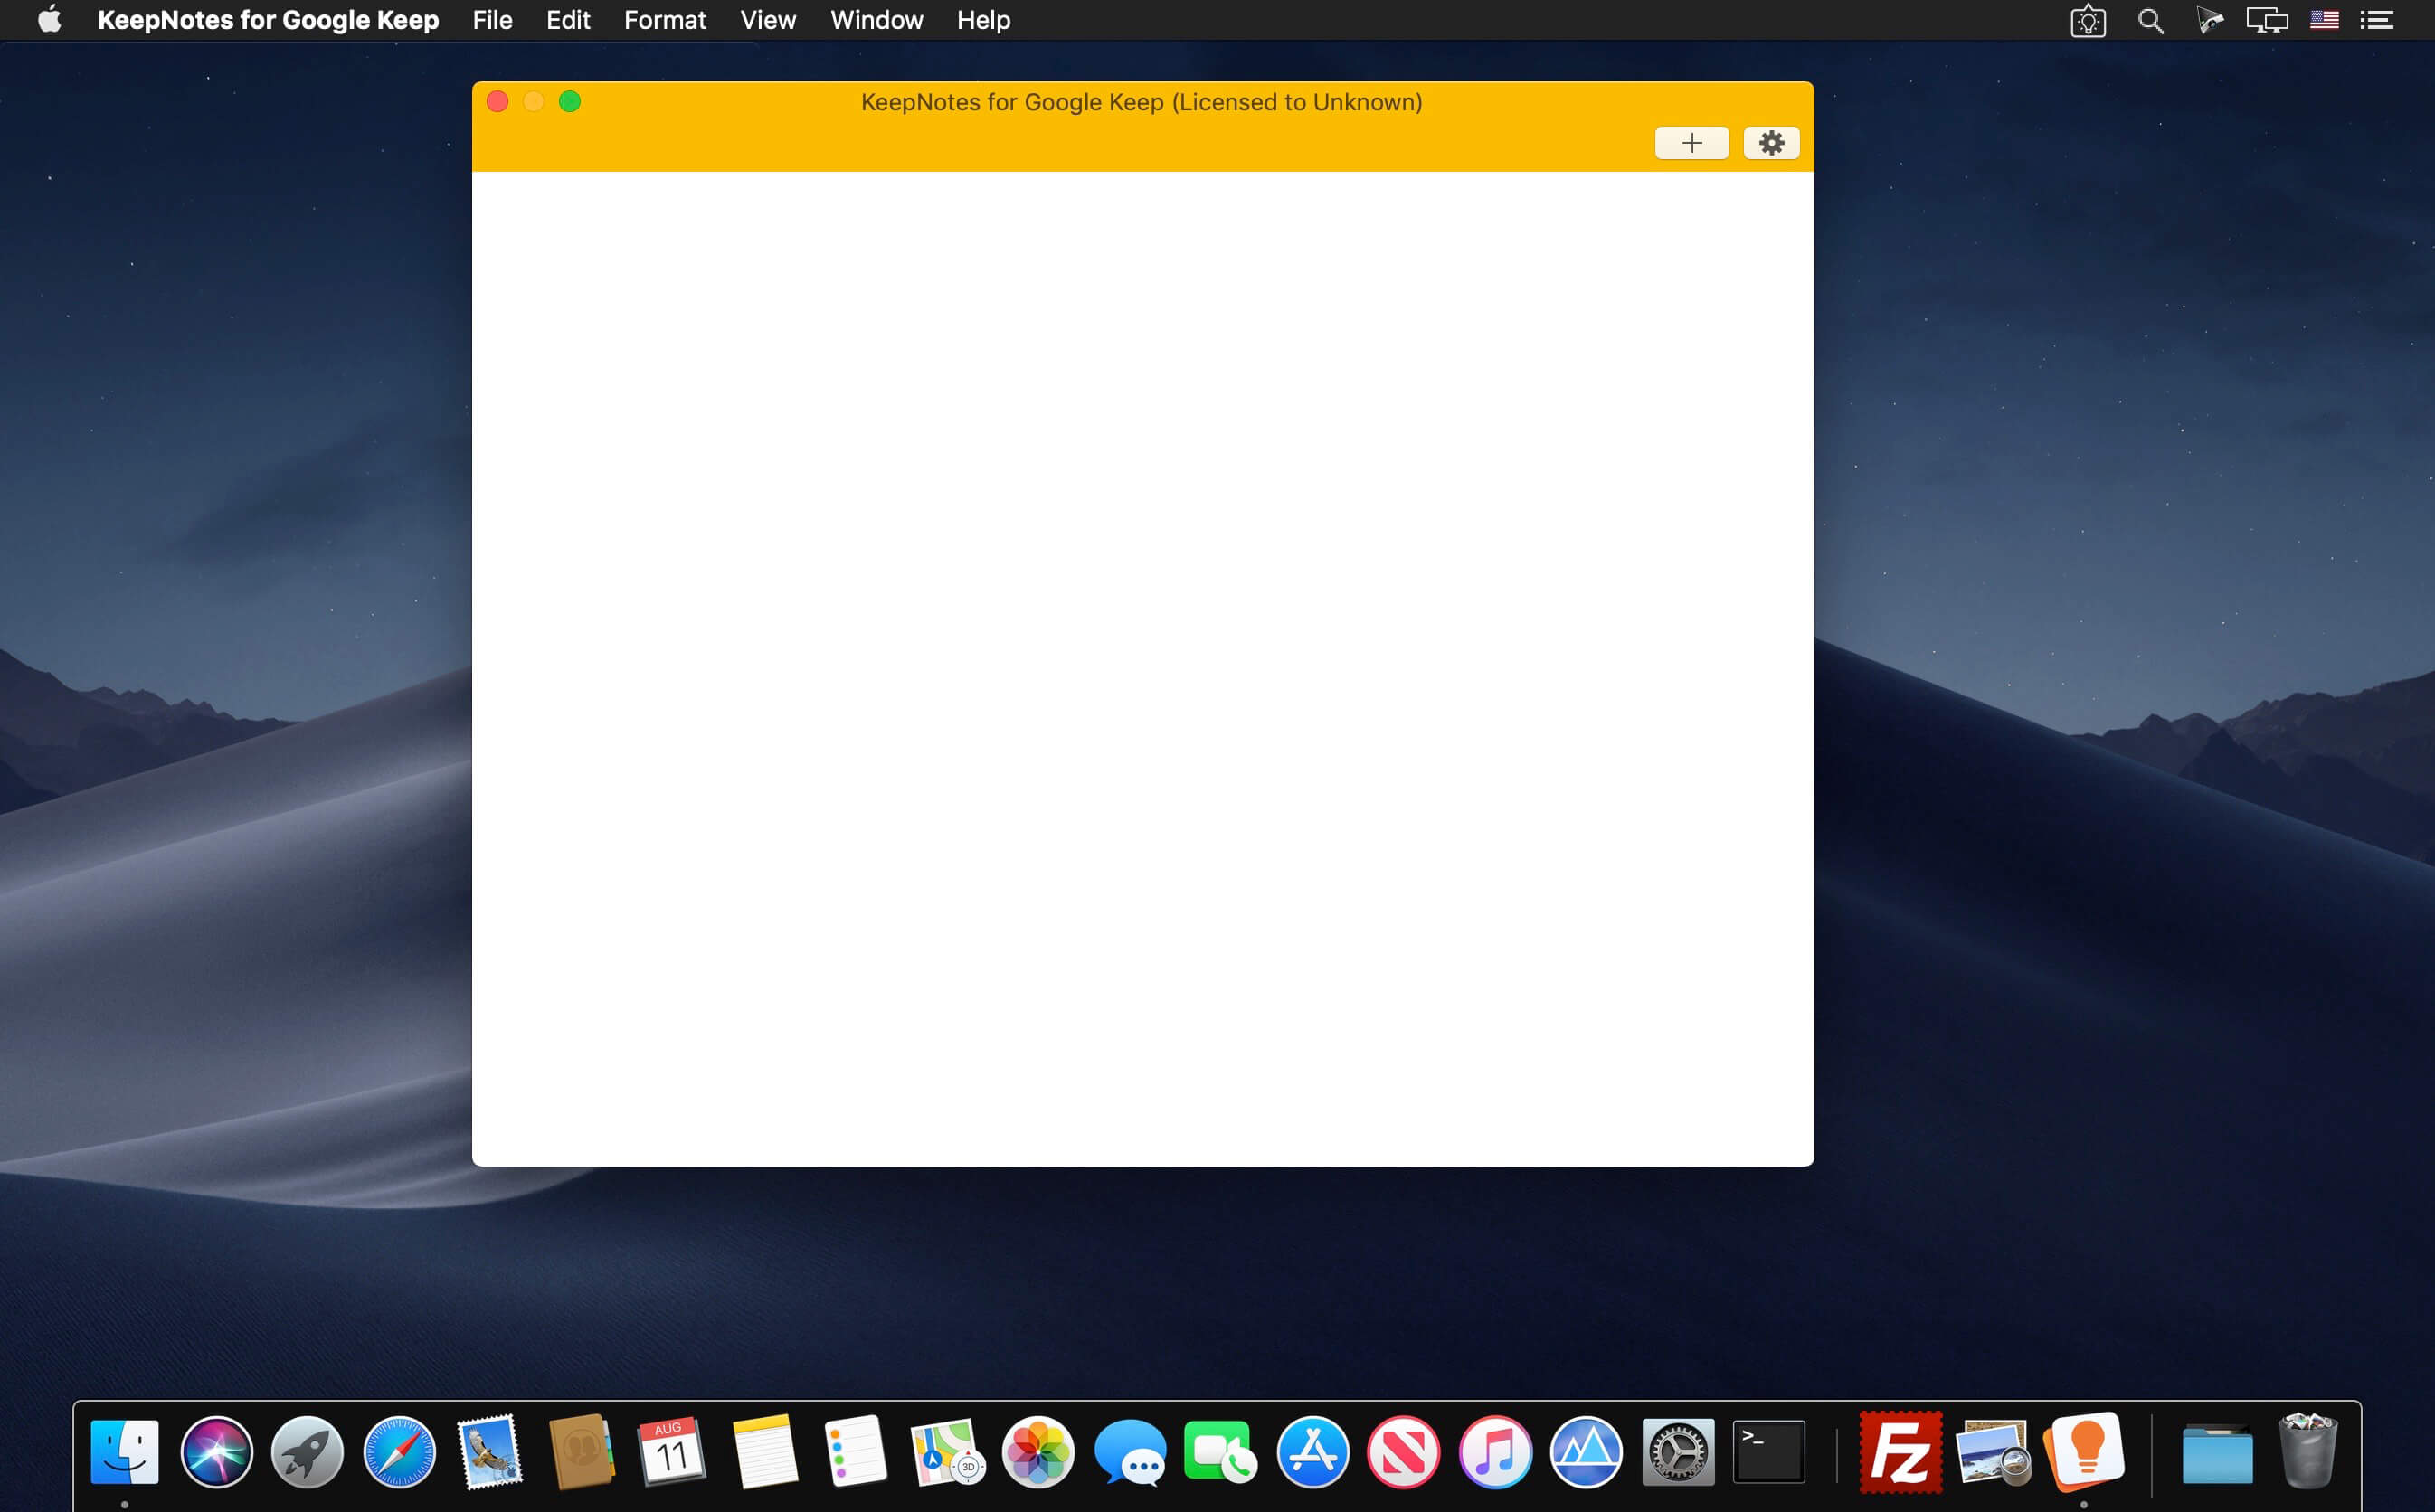Launch Finder from dock
Viewport: 2435px width, 1512px height.
[x=122, y=1450]
